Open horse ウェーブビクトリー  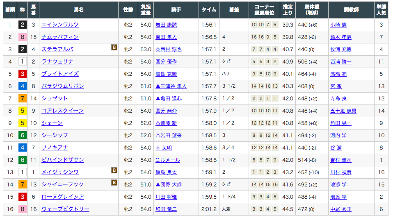tap(65, 209)
